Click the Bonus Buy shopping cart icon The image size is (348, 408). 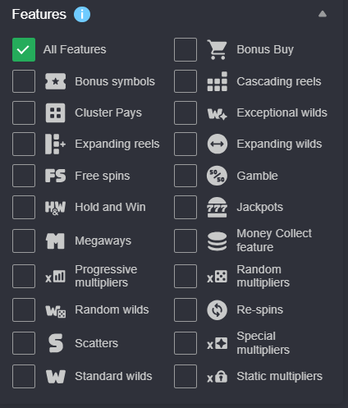(x=217, y=49)
